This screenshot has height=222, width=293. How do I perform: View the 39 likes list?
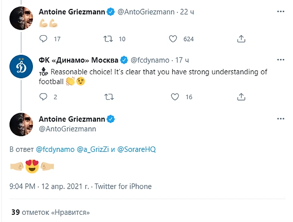pyautogui.click(x=50, y=212)
